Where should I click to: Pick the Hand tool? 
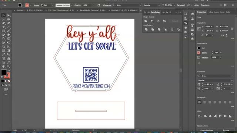[x=3, y=66]
